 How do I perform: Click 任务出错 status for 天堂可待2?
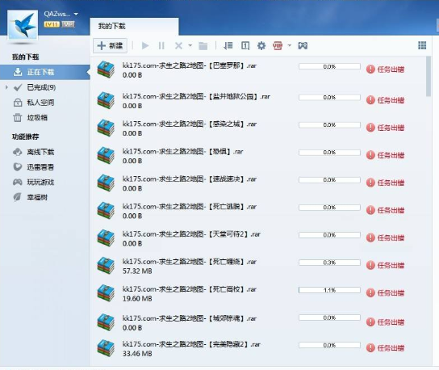pos(385,238)
